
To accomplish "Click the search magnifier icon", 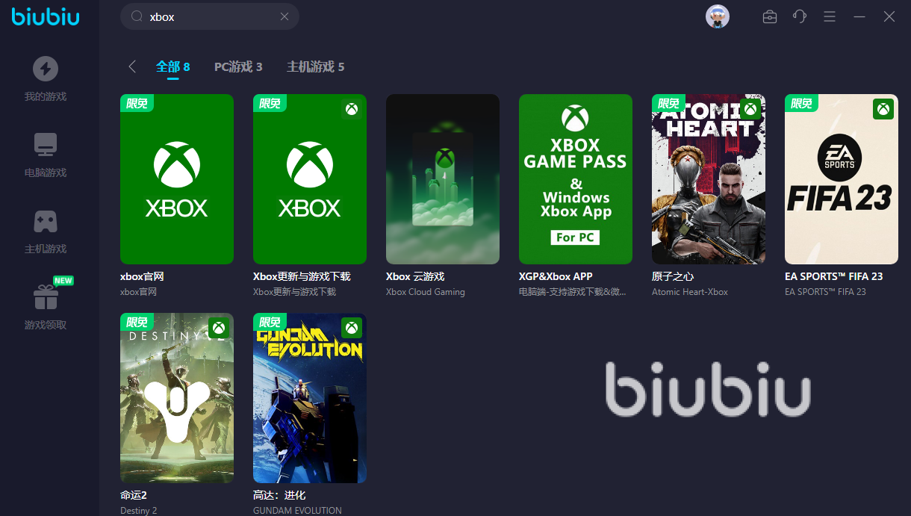I will pyautogui.click(x=137, y=16).
